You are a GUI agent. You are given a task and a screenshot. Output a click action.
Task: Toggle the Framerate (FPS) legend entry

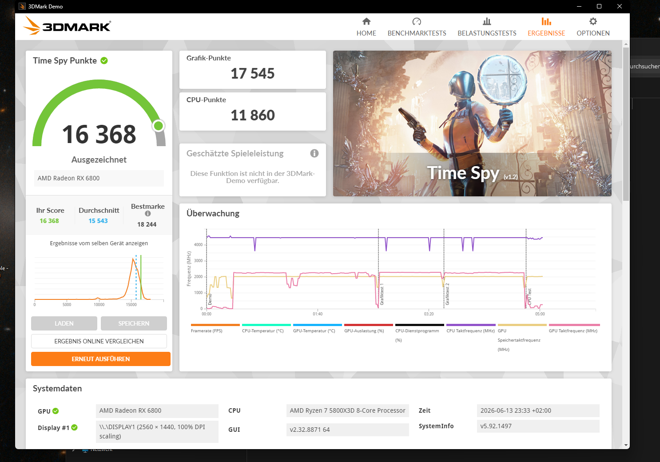pyautogui.click(x=215, y=328)
